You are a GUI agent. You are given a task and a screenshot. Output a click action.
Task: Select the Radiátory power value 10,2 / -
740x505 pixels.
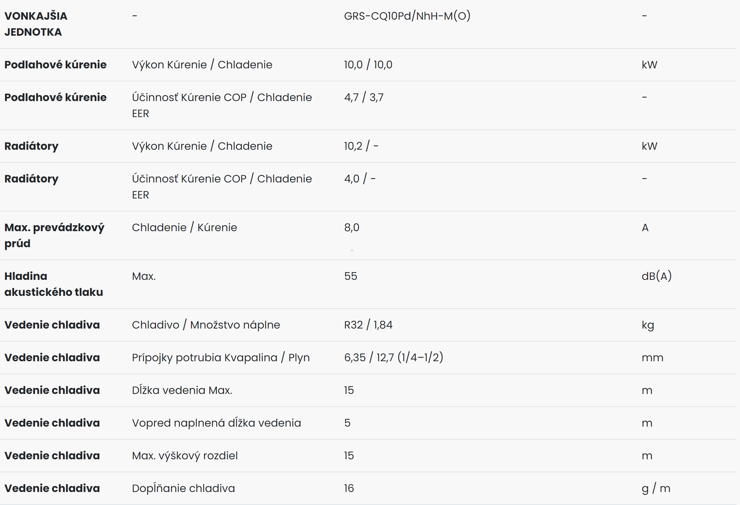[361, 146]
